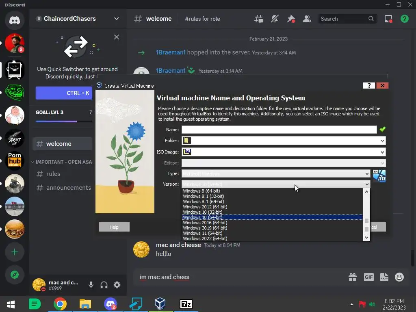Viewport: 416px width, 312px height.
Task: Click mac and cheese message avatar
Action: click(141, 250)
